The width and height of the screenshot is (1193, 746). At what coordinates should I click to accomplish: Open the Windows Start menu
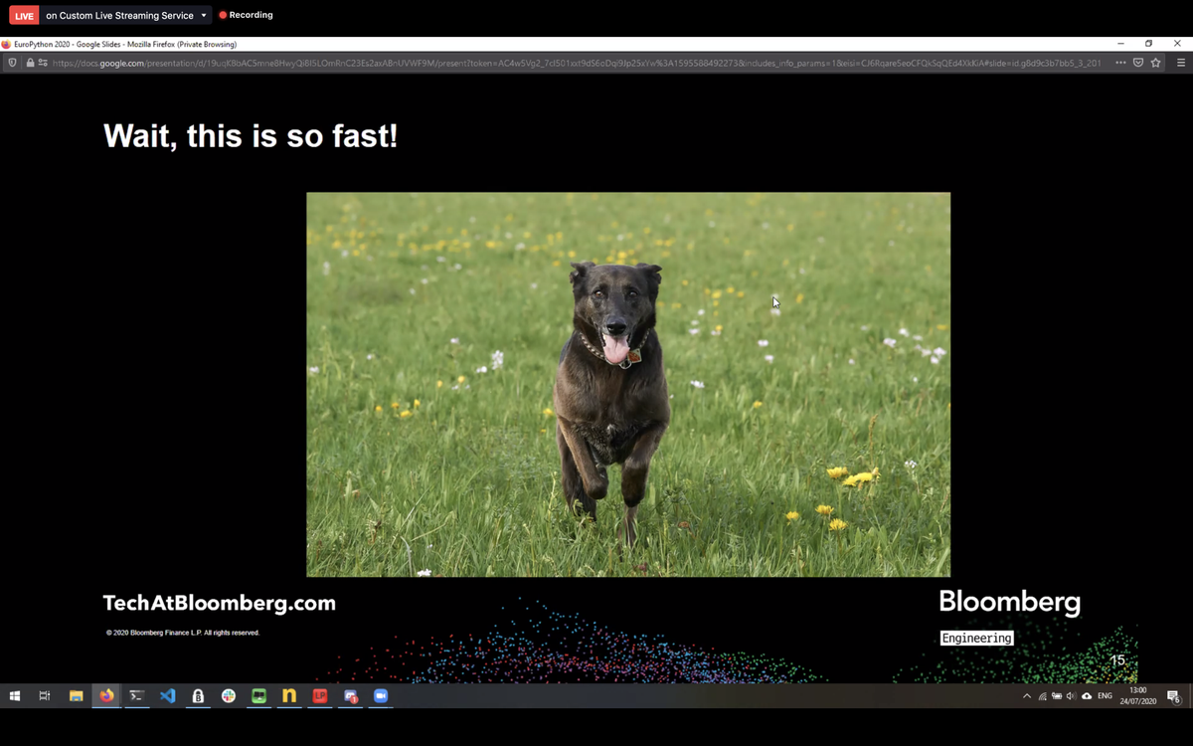15,696
